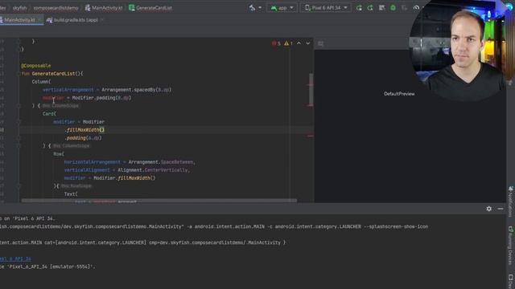Go to previous highlighted error arrow

point(299,43)
